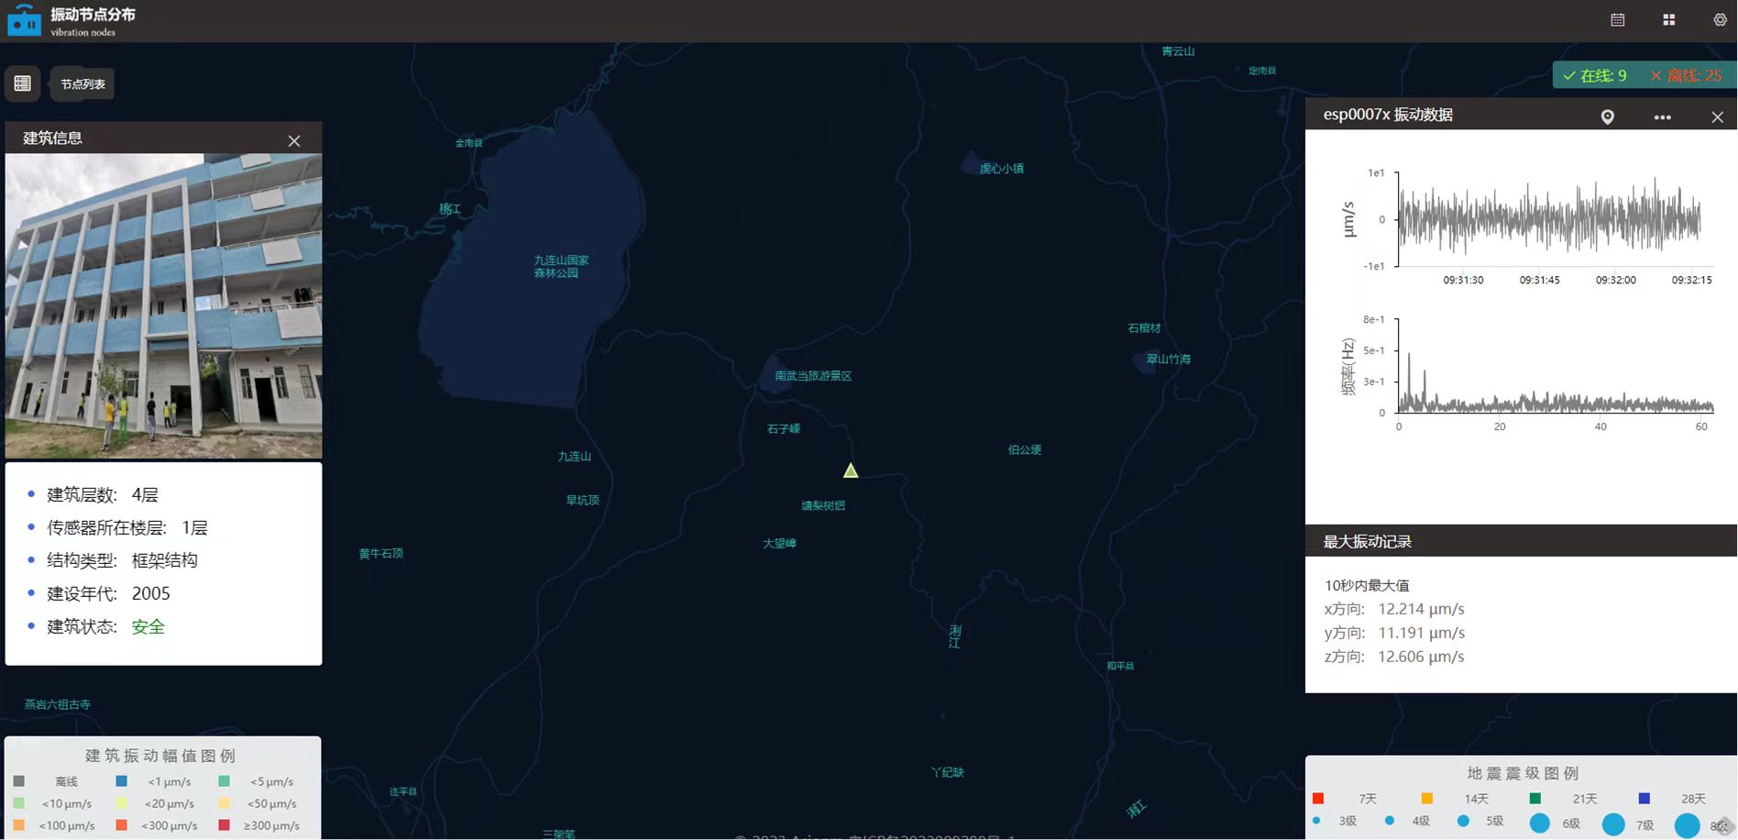
Task: Click the grid layout icon in header
Action: click(x=1668, y=20)
